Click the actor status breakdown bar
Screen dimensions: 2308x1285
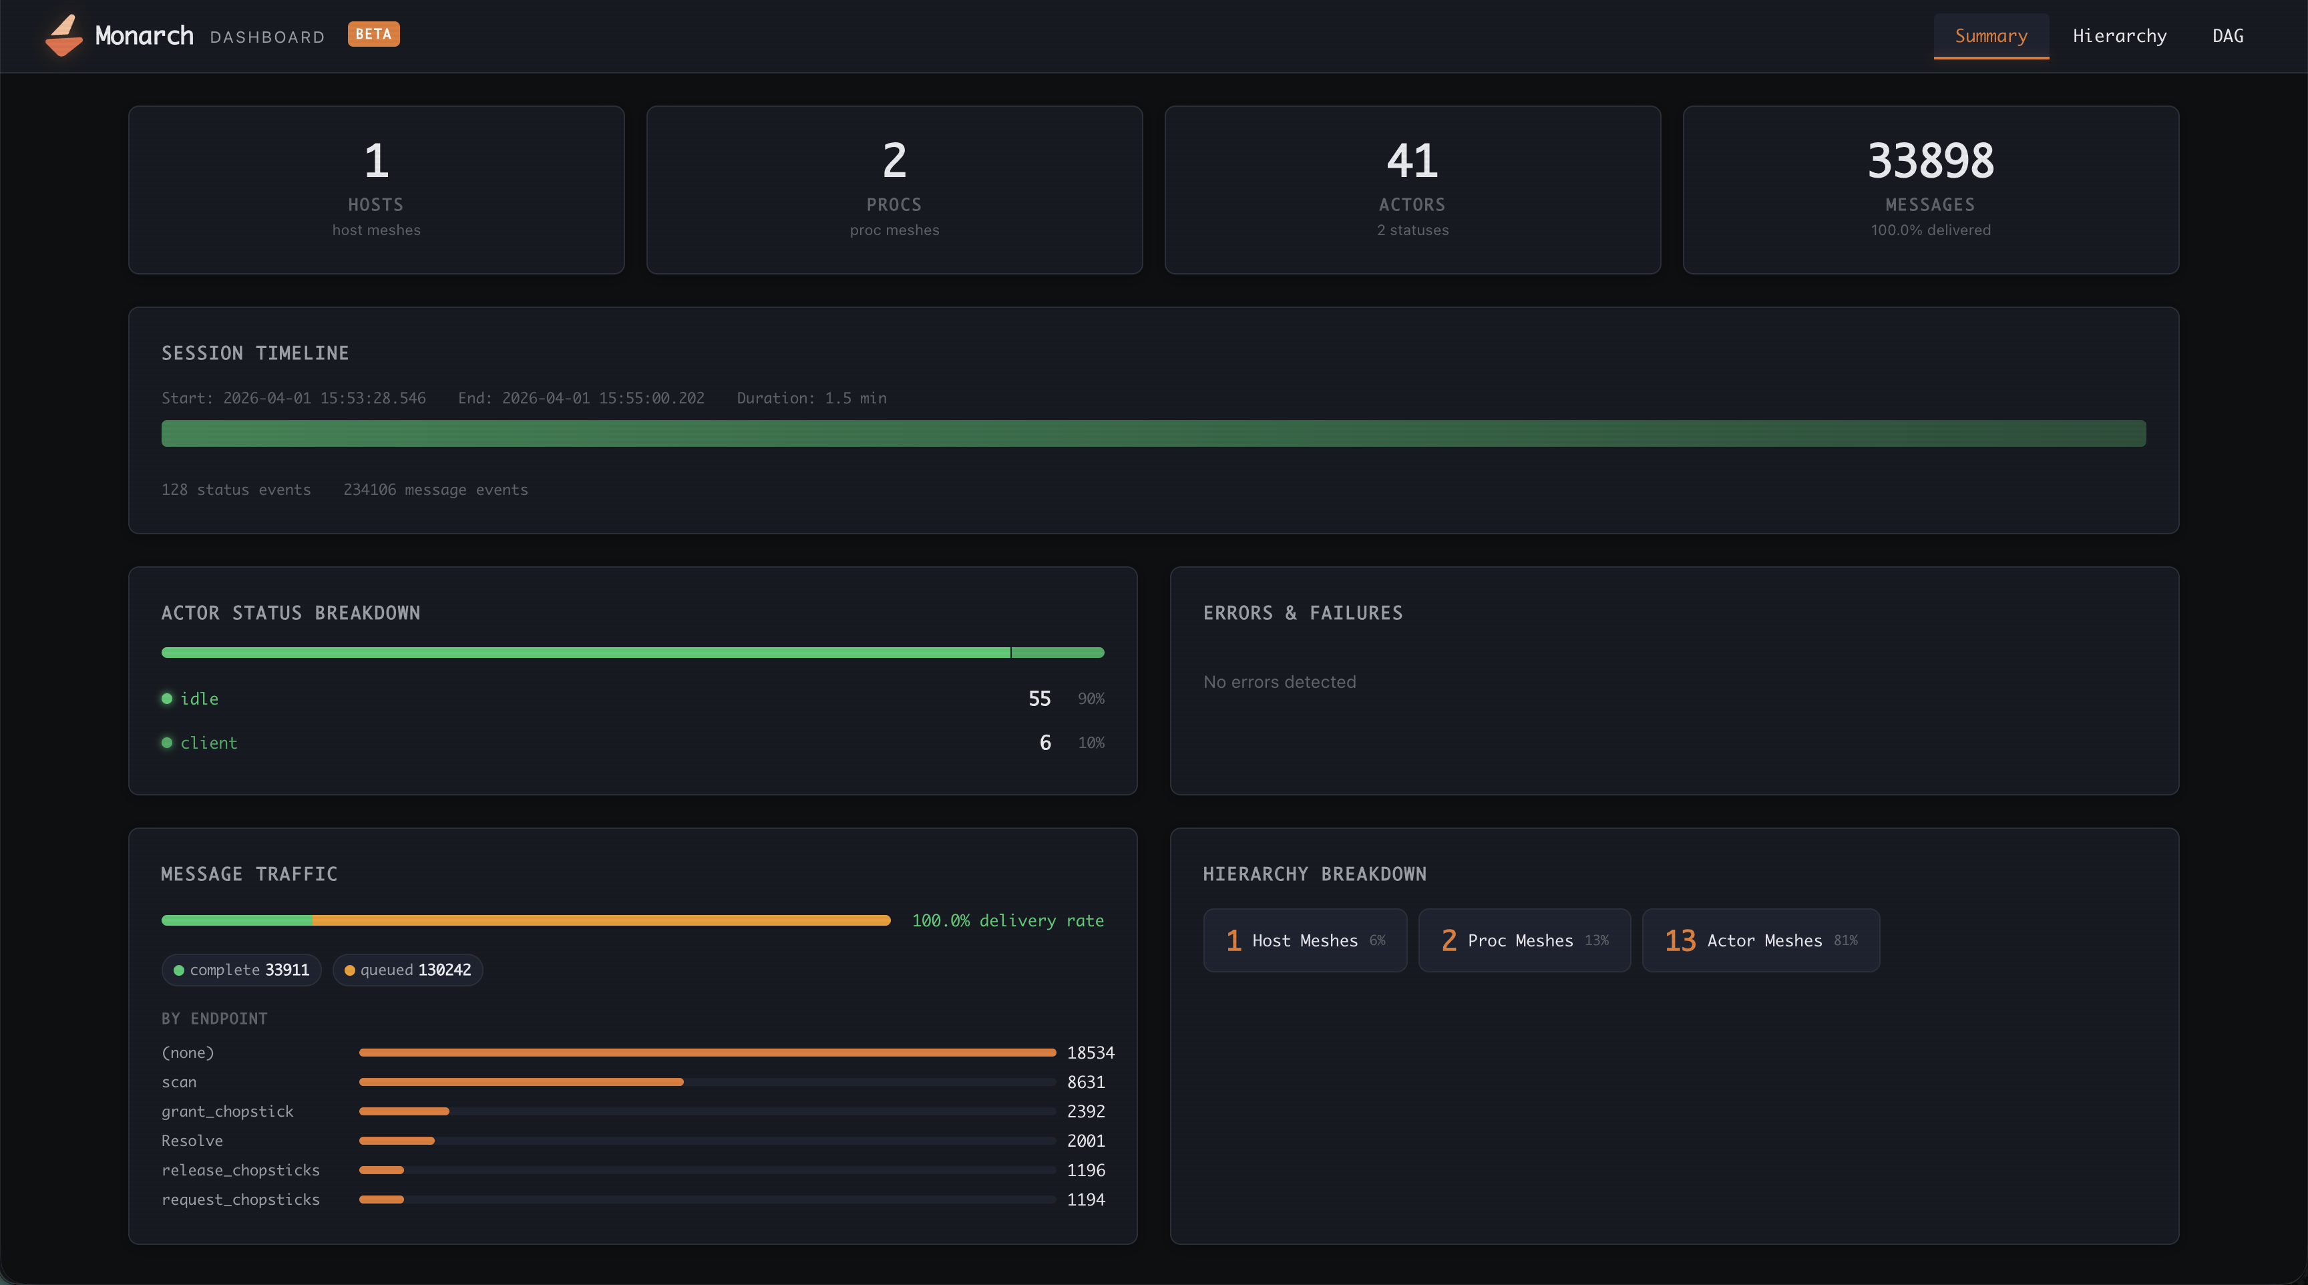click(632, 653)
